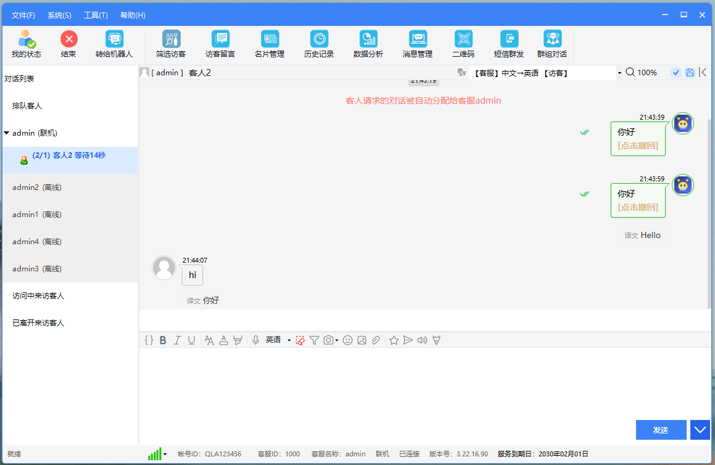The width and height of the screenshot is (715, 465).
Task: Click the funnel filter icon in editor toolbar
Action: (314, 340)
